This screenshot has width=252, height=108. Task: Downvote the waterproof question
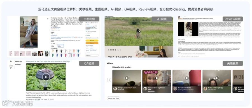11,68
